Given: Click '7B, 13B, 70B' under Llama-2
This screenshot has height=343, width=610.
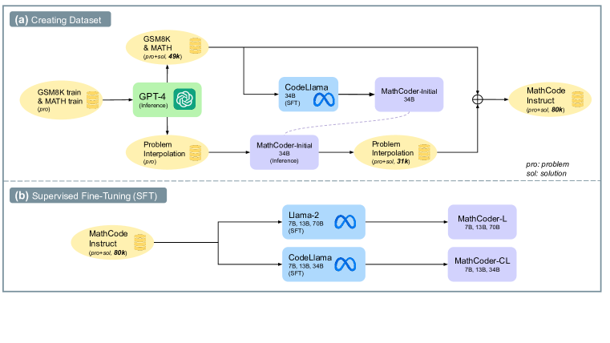Looking at the screenshot, I should coord(305,224).
